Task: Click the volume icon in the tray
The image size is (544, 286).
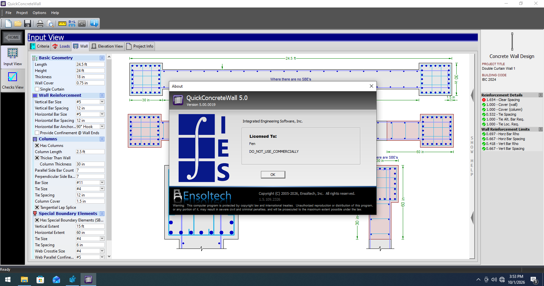Action: pyautogui.click(x=494, y=279)
